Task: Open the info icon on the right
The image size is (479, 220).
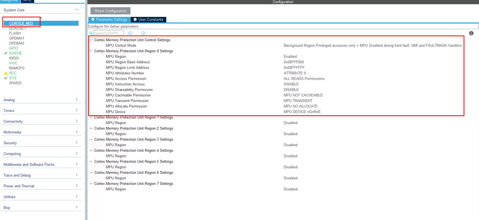Action: pos(471,33)
